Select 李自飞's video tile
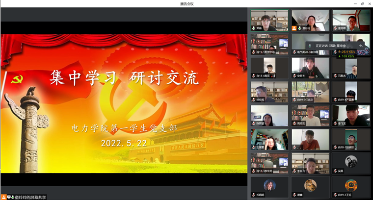 310,163
